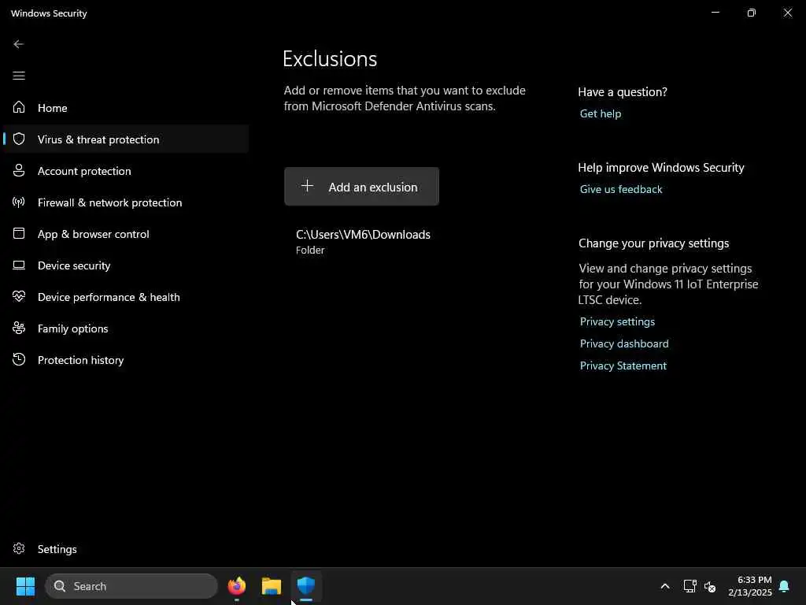
Task: Click the Protection history clock icon
Action: click(19, 359)
